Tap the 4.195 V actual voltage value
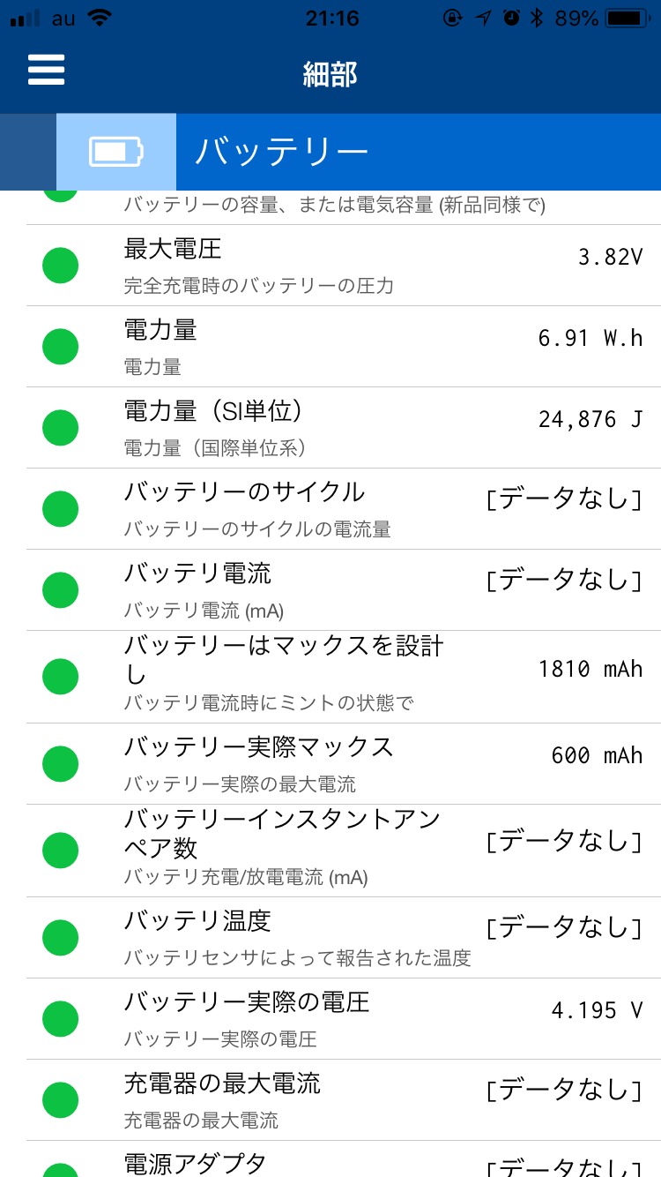The height and width of the screenshot is (1177, 661). [597, 1010]
